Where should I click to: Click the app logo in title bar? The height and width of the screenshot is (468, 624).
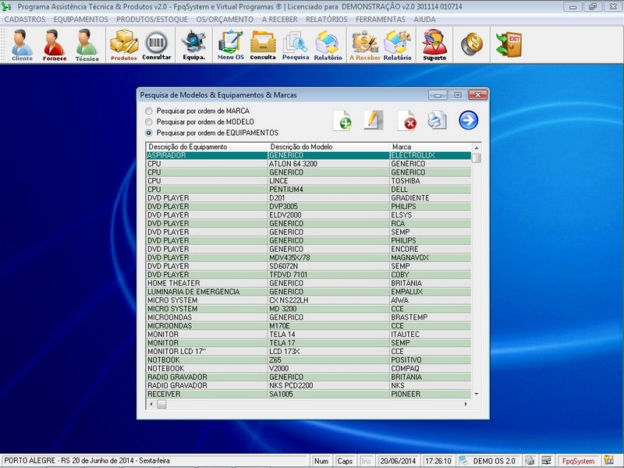6,6
